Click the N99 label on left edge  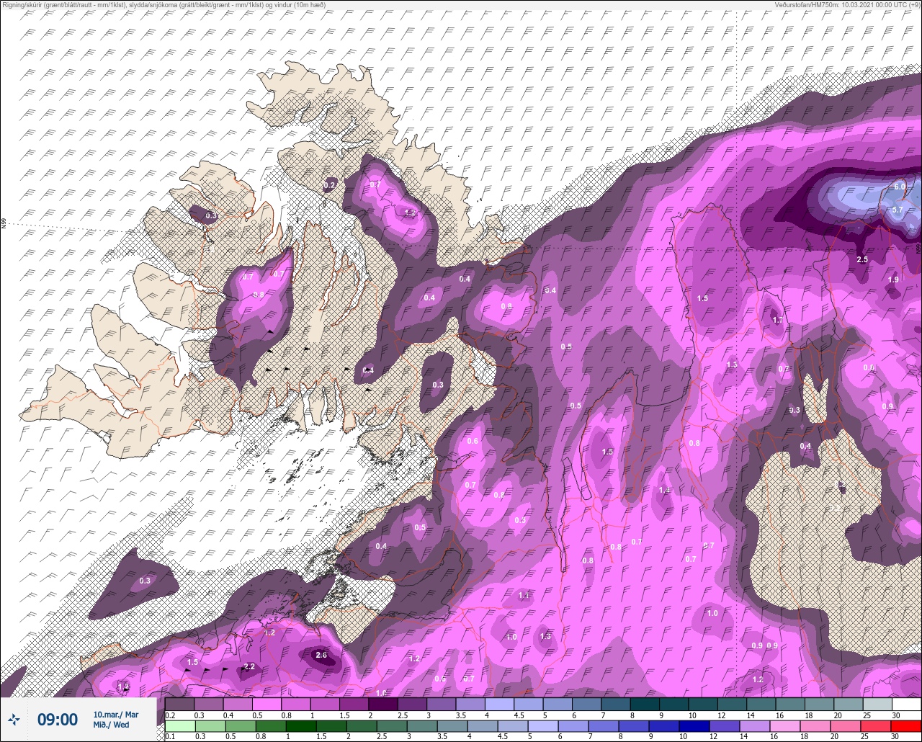point(4,224)
